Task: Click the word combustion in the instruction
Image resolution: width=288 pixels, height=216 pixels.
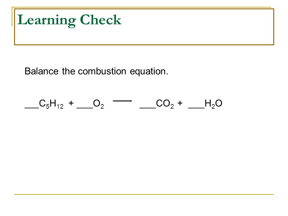Action: (102, 71)
